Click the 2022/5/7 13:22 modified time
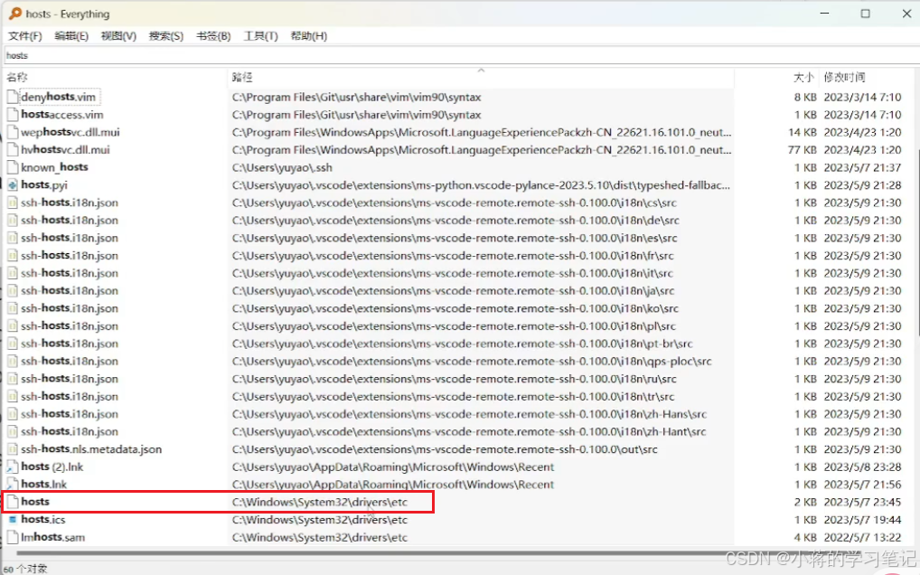Viewport: 920px width, 575px height. pyautogui.click(x=862, y=537)
